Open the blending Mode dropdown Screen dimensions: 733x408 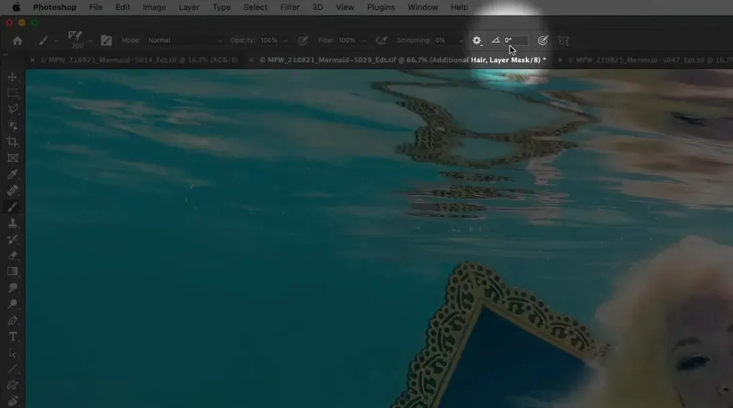click(185, 41)
